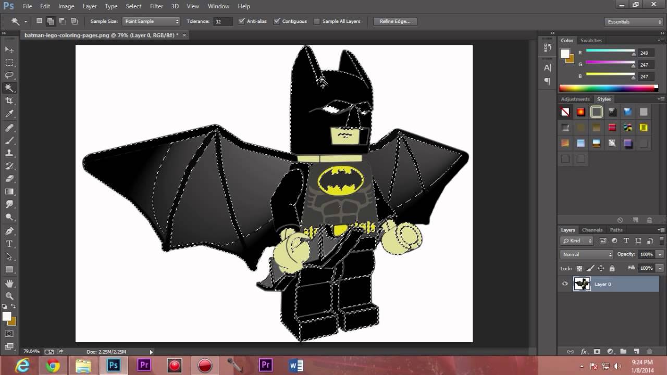Select the Zoom tool
667x375 pixels.
tap(9, 295)
